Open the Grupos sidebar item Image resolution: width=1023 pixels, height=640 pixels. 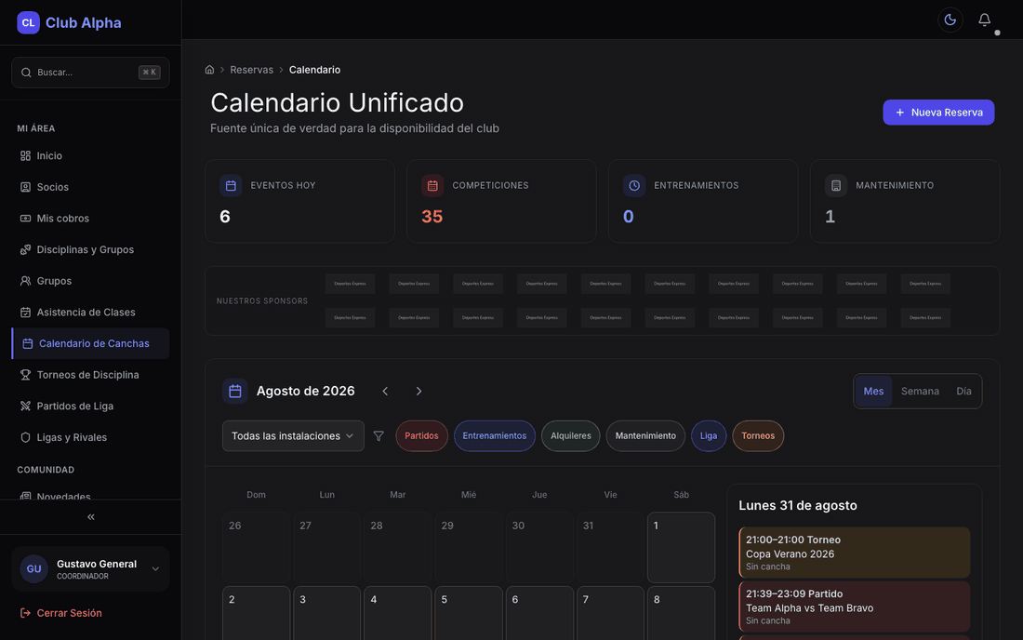point(91,281)
